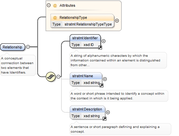Click the reference arrow icon on stratml:Description
179x136 pixels.
click(x=104, y=119)
